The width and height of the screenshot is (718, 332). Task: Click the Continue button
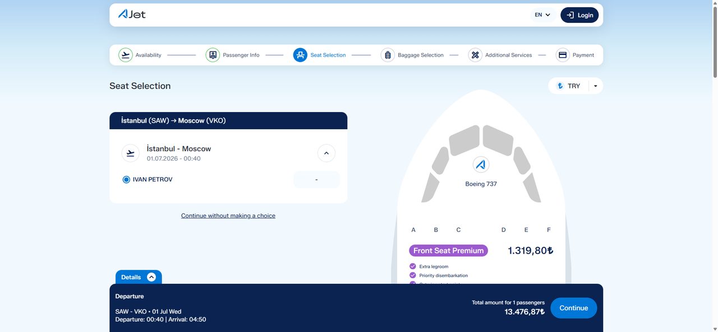tap(574, 308)
